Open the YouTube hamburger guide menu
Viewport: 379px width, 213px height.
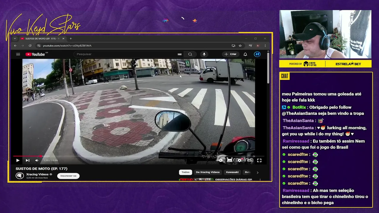coord(18,54)
